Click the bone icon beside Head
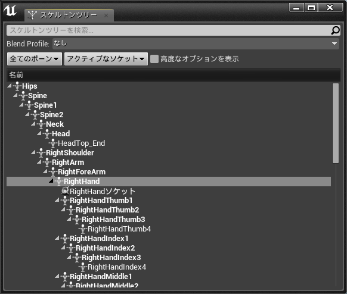 click(47, 134)
